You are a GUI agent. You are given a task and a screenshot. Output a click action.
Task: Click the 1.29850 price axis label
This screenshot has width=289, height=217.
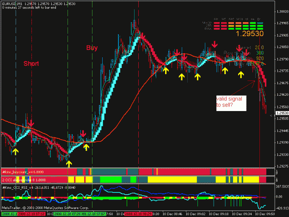282,47
